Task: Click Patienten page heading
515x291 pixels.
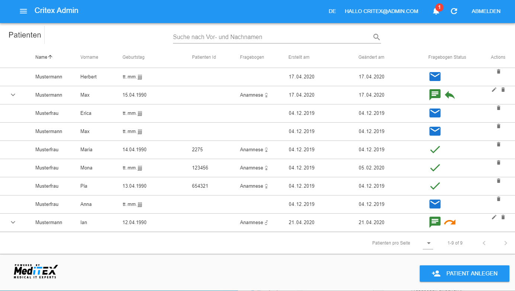Action: (25, 35)
